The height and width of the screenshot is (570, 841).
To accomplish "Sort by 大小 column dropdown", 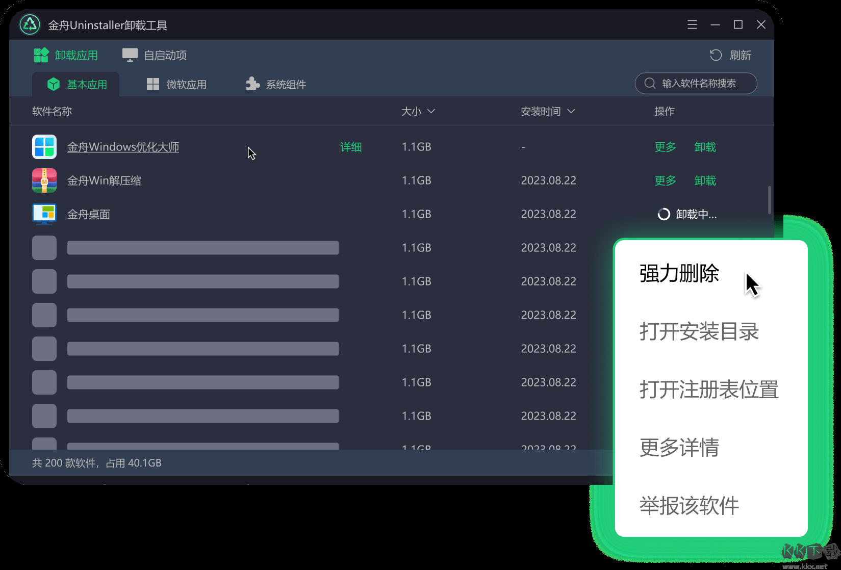I will pos(418,111).
